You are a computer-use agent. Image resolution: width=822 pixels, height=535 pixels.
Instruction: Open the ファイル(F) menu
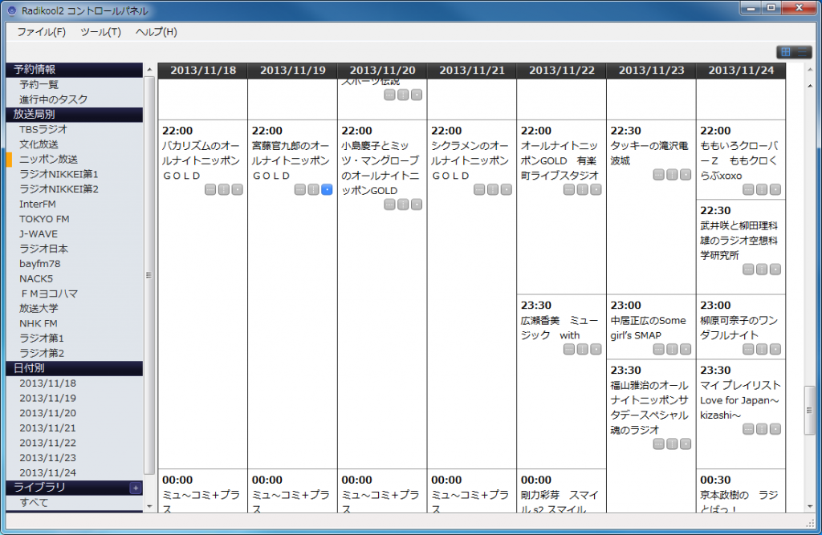(41, 32)
